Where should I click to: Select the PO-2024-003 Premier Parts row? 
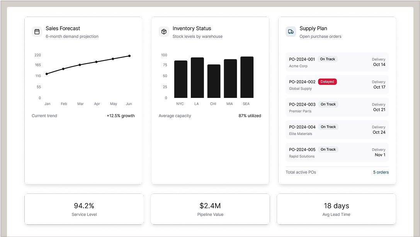click(337, 108)
